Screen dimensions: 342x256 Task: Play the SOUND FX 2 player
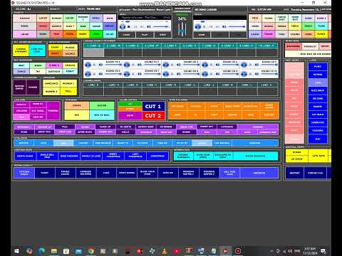(x=127, y=65)
